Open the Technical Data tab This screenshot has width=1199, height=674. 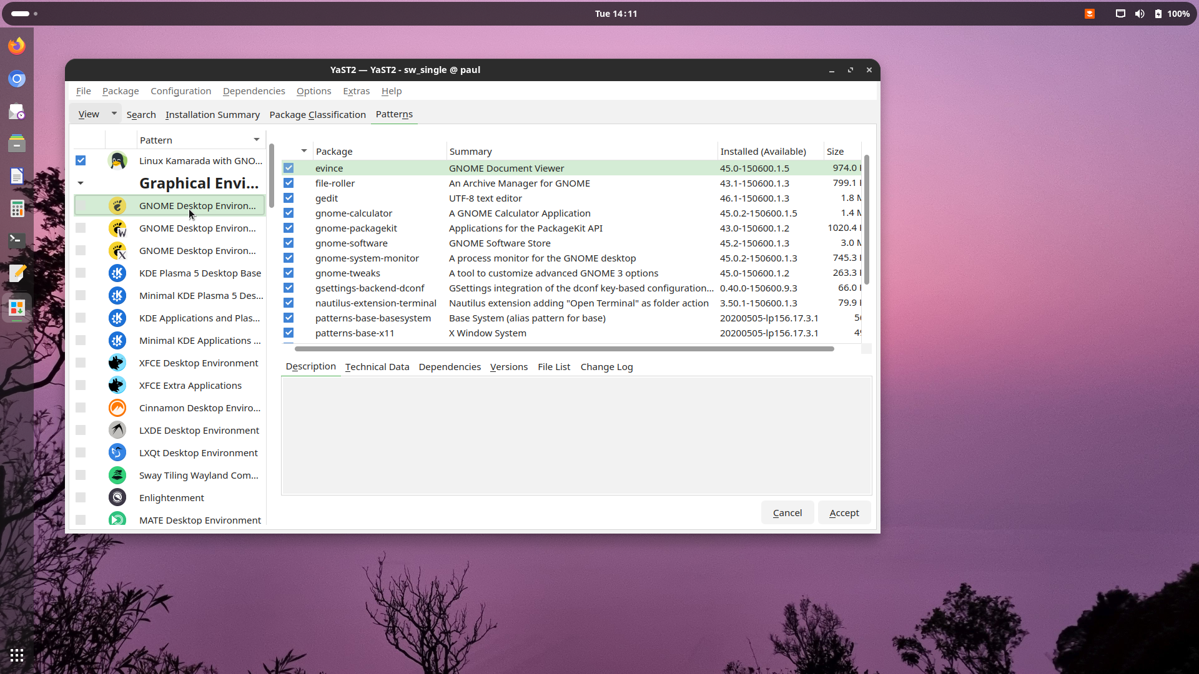point(377,367)
